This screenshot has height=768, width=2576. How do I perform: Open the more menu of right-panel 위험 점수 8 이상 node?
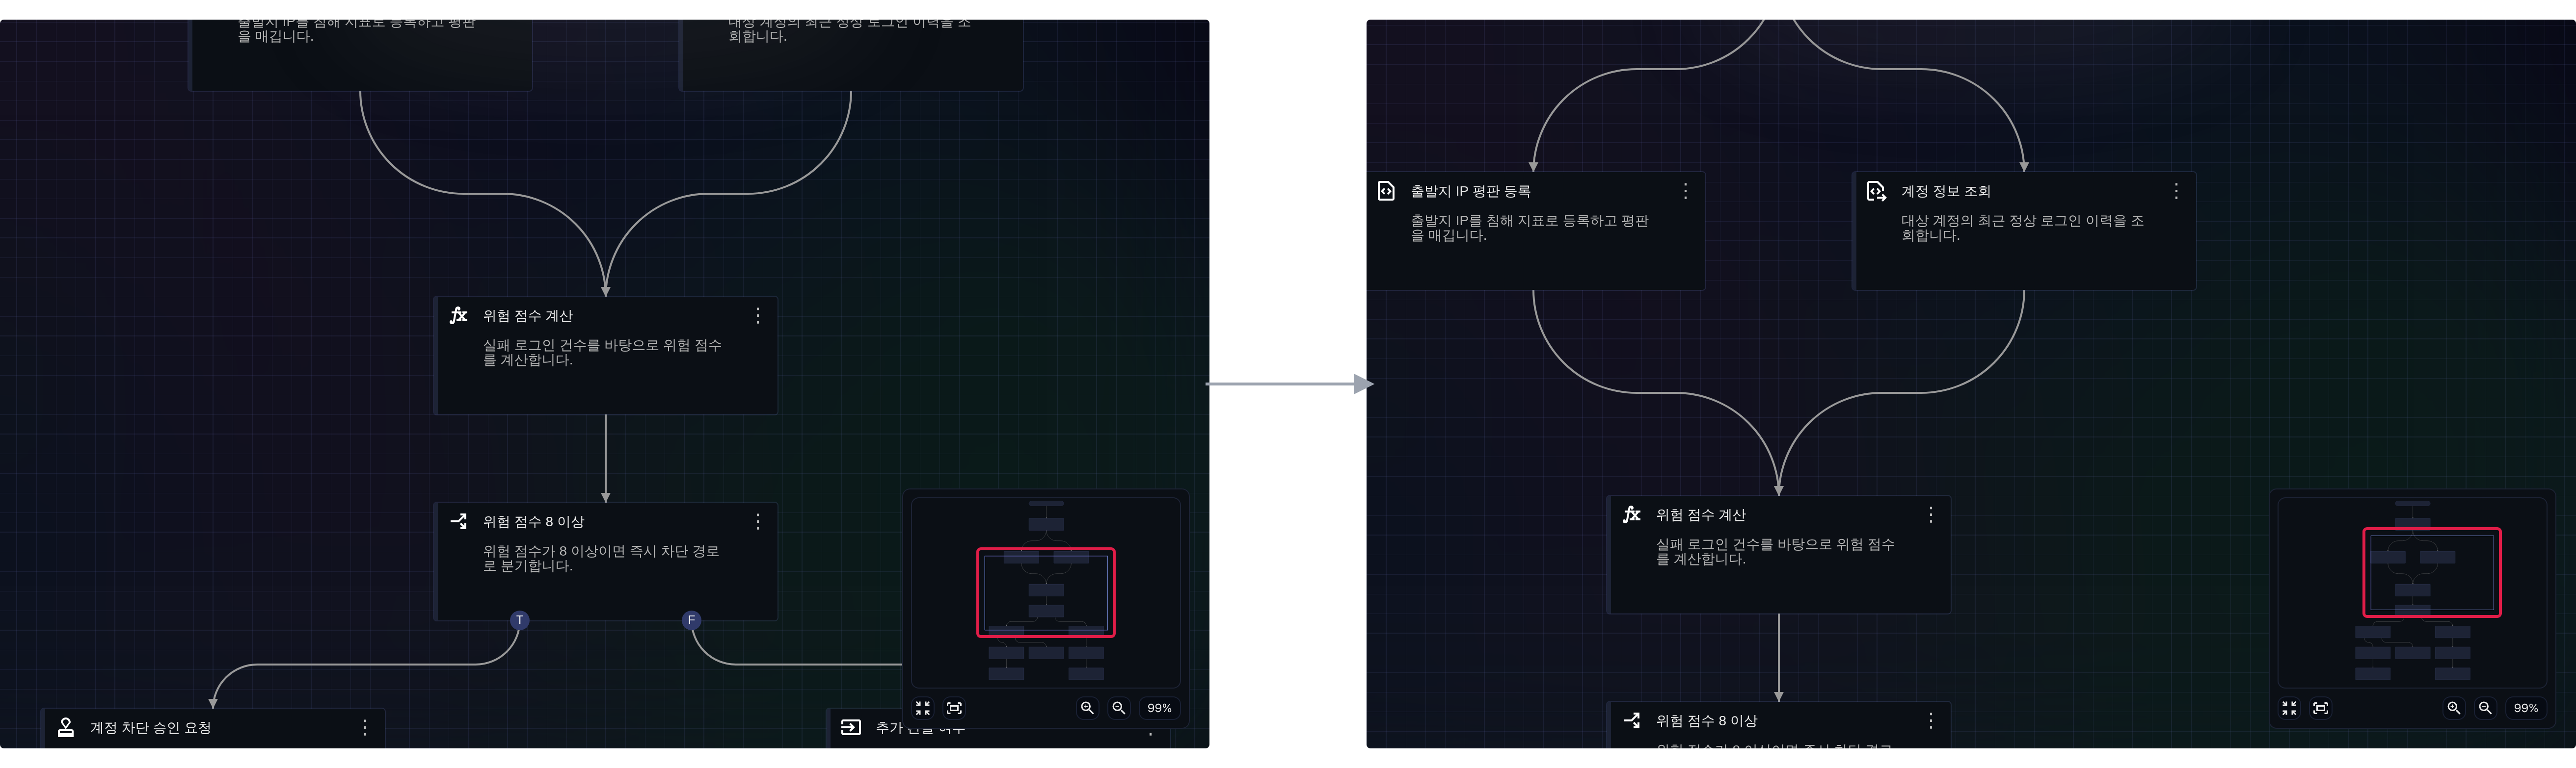click(x=1931, y=720)
